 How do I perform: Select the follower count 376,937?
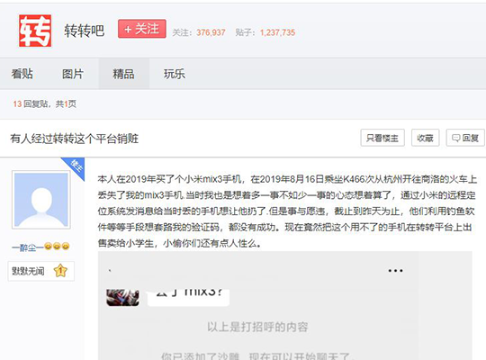[x=211, y=32]
